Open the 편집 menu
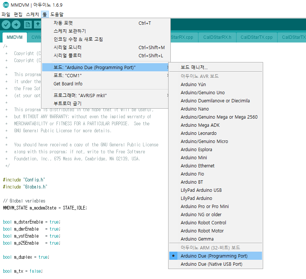 (x=18, y=14)
